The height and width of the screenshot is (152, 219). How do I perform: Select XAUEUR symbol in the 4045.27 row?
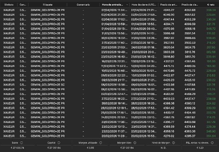(9, 10)
